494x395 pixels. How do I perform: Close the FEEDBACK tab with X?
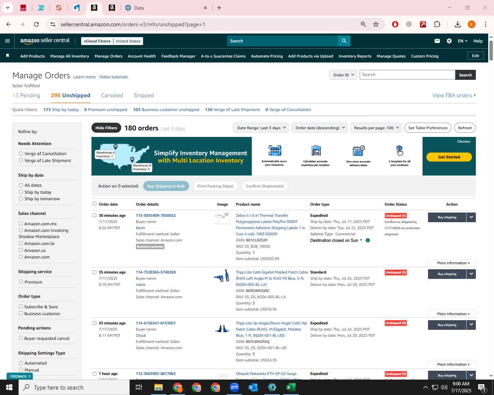pos(29,376)
